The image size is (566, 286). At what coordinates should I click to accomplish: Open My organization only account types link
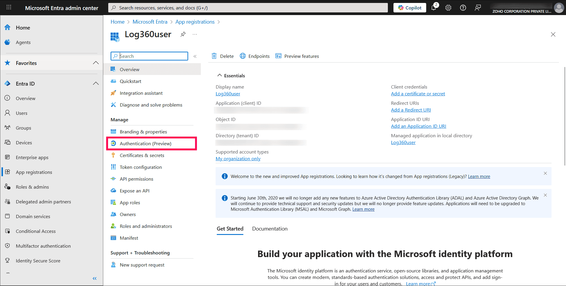click(x=238, y=158)
